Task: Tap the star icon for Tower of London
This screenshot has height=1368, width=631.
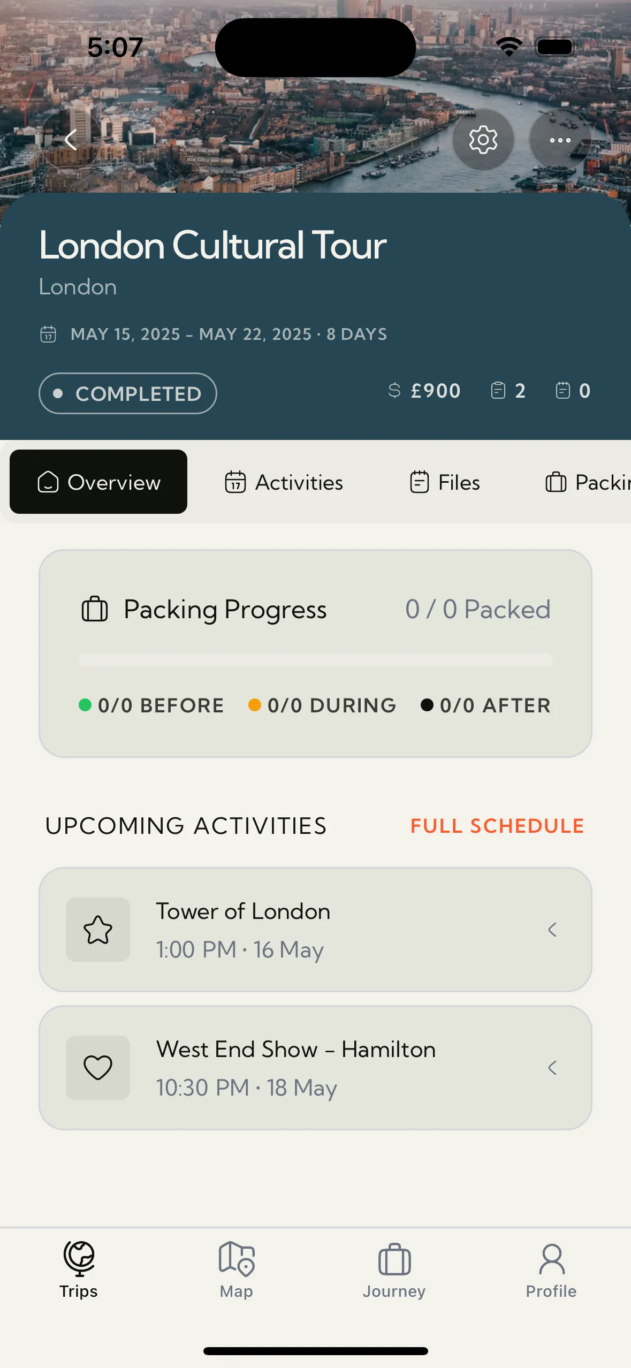Action: tap(98, 930)
